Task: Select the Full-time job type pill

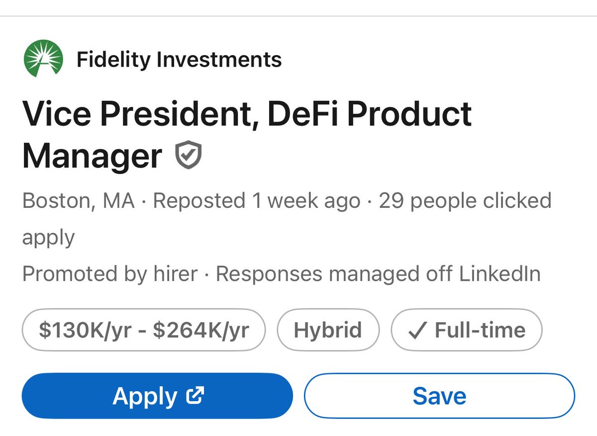Action: (x=466, y=330)
